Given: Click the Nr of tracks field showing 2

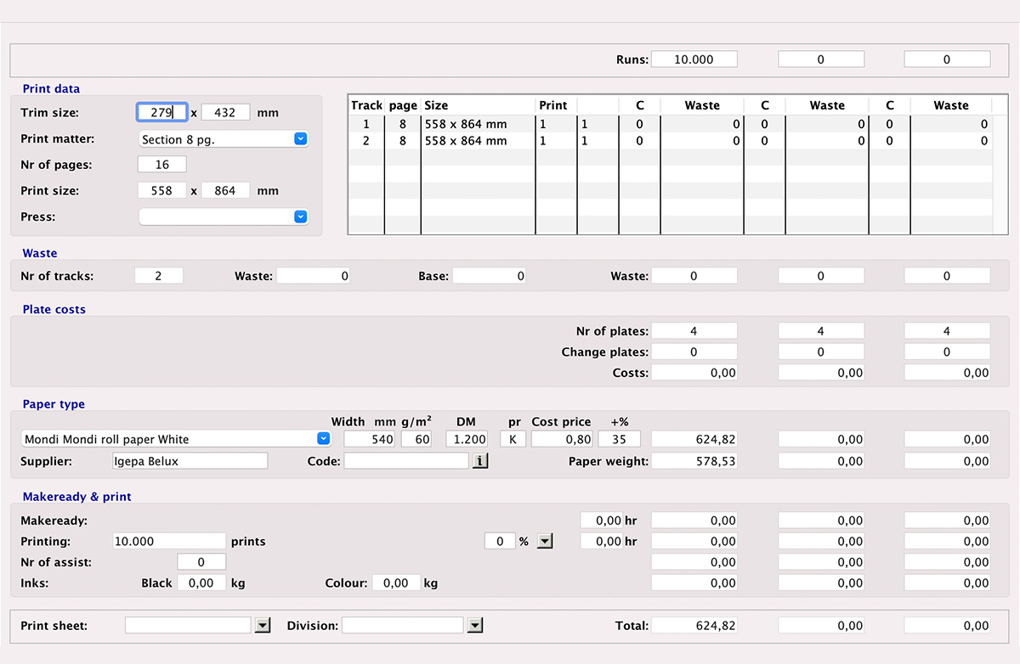Looking at the screenshot, I should click(x=158, y=275).
